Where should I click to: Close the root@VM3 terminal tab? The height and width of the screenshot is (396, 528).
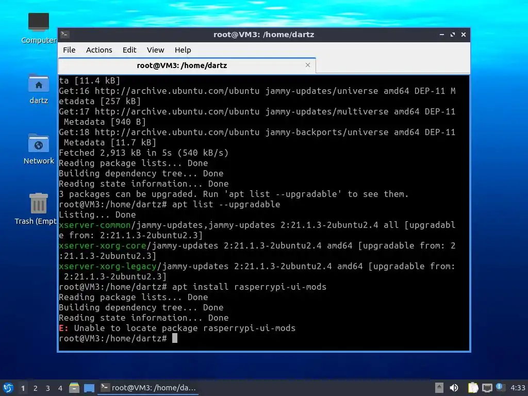click(307, 65)
